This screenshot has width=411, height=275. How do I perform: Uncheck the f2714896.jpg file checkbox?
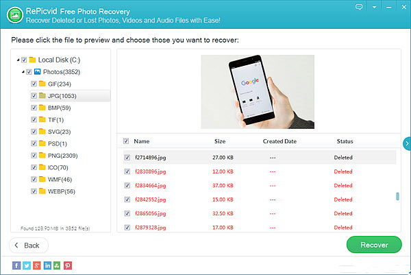(127, 158)
